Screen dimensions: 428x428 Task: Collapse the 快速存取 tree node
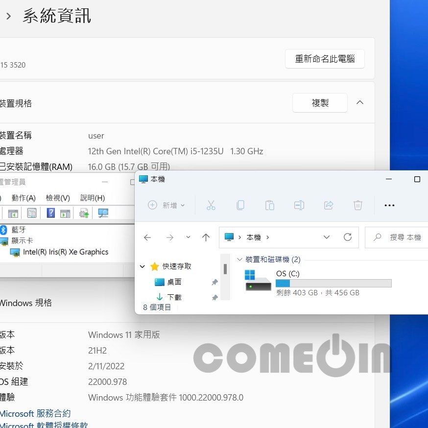click(142, 266)
